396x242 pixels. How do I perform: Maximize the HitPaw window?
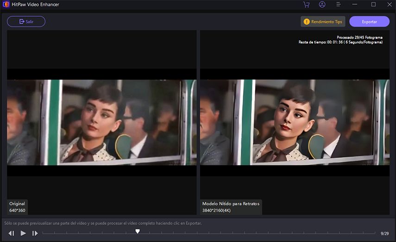tap(373, 5)
